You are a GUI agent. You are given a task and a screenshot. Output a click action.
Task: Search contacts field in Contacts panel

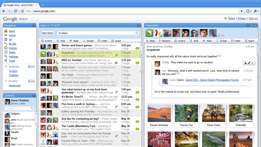19,108
